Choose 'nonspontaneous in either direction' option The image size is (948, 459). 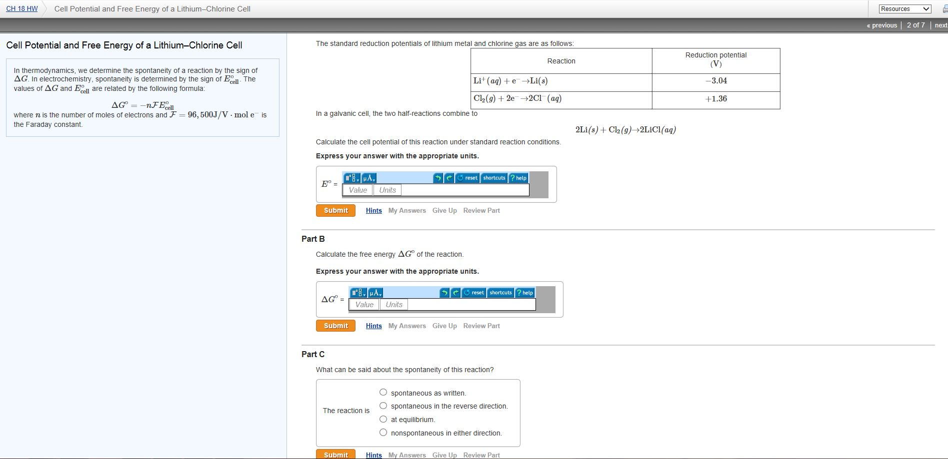[383, 433]
